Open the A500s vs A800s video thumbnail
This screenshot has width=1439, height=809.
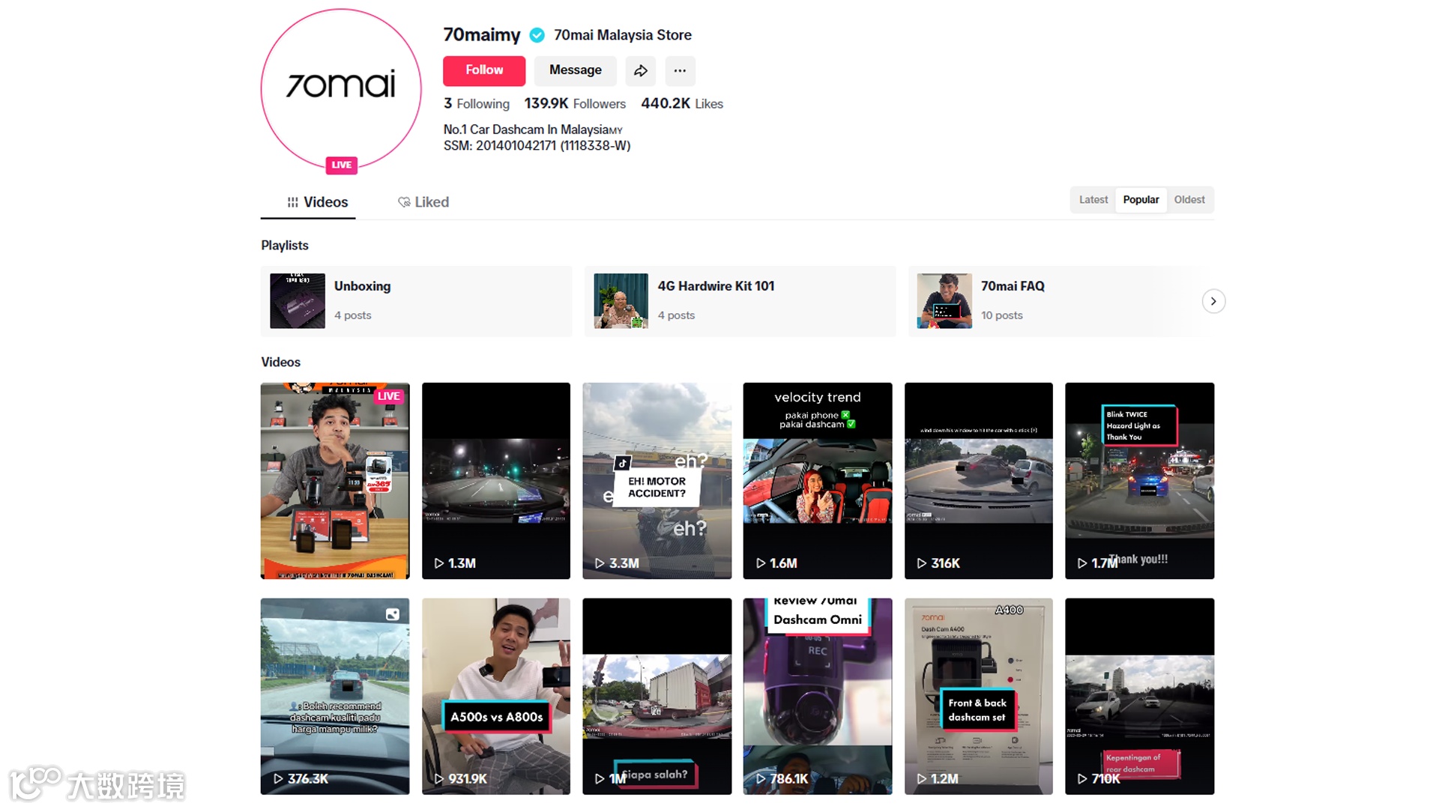pos(495,696)
